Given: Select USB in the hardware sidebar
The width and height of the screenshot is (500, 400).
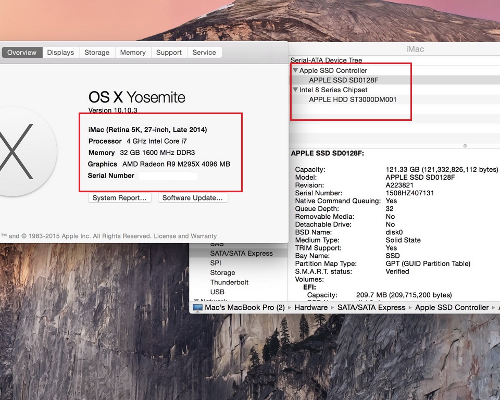Looking at the screenshot, I should (217, 292).
